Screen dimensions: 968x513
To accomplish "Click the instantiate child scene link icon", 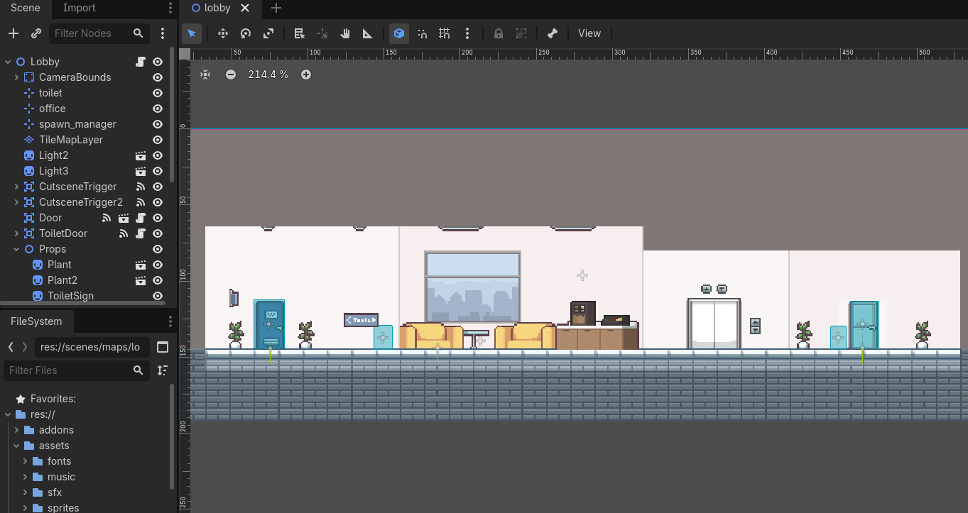I will [36, 33].
